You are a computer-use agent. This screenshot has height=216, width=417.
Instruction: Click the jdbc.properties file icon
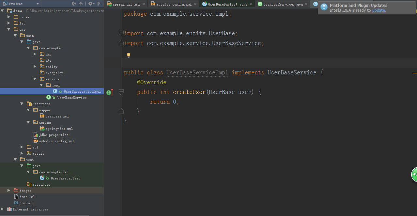click(36, 135)
